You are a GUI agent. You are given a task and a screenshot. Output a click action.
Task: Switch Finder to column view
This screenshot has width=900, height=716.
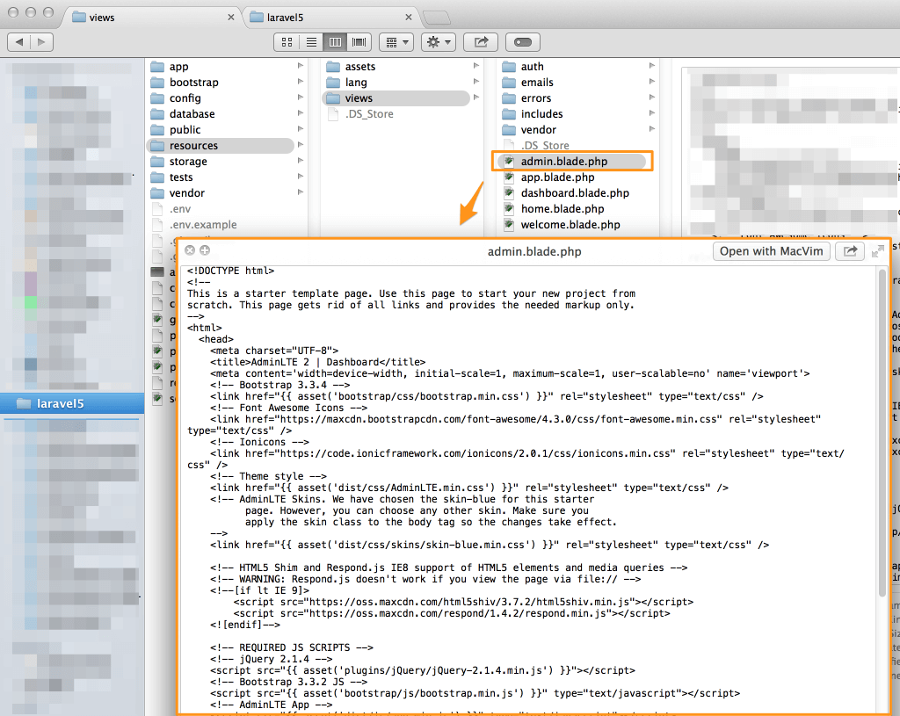pyautogui.click(x=335, y=42)
